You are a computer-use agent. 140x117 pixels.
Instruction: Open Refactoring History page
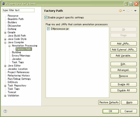pos(19,76)
